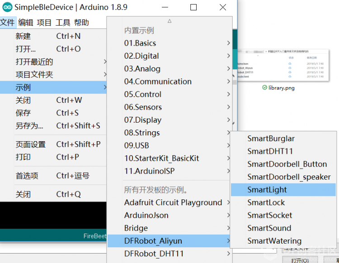The image size is (339, 263).
Task: Expand the 打开最近的 submenu
Action: click(x=53, y=62)
